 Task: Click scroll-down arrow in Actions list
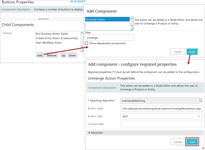82,47
